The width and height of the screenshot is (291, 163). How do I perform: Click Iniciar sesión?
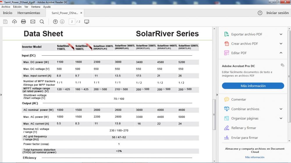(x=277, y=13)
